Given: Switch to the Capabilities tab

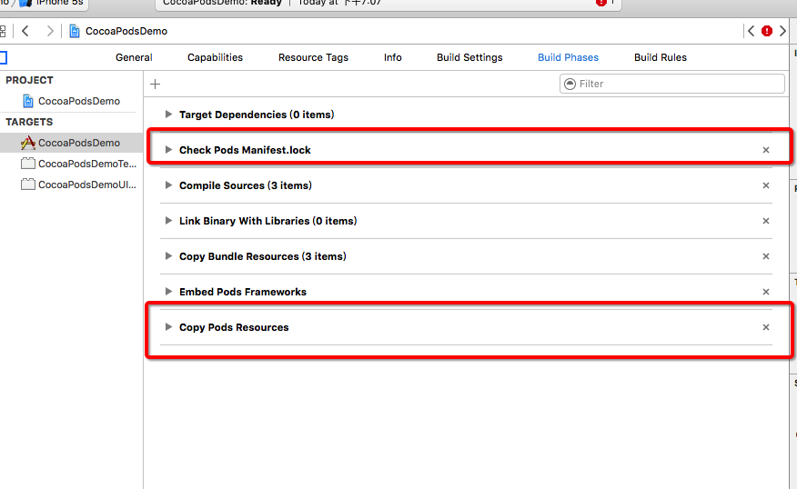Looking at the screenshot, I should point(215,57).
